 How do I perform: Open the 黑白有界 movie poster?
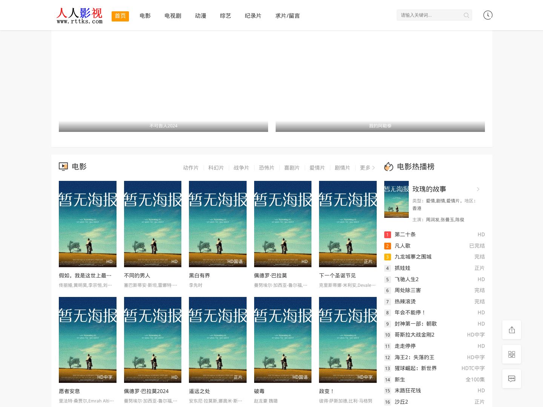(x=218, y=224)
